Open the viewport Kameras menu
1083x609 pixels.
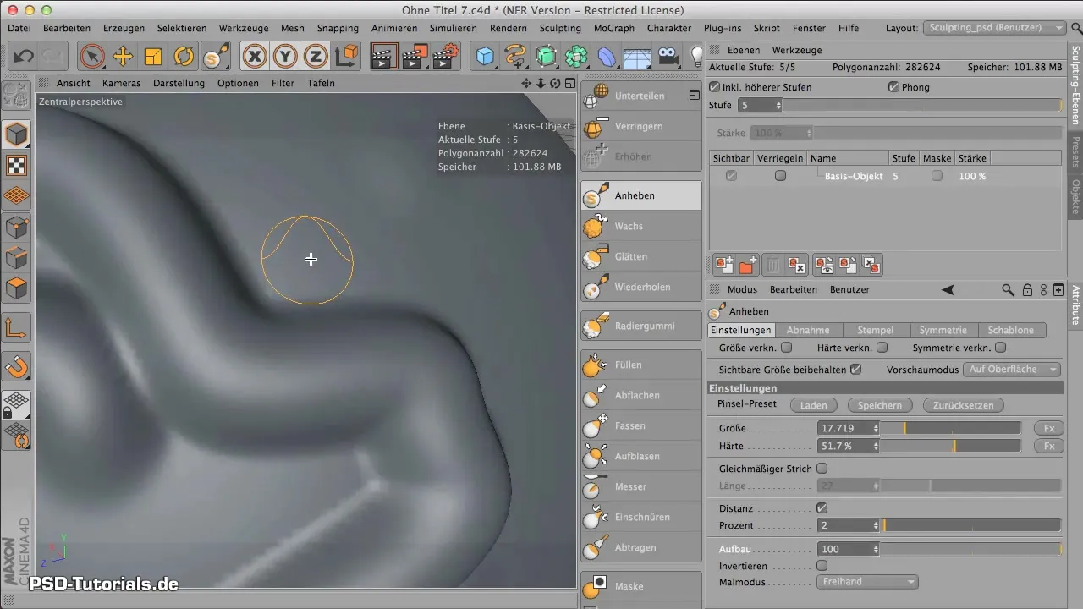121,83
